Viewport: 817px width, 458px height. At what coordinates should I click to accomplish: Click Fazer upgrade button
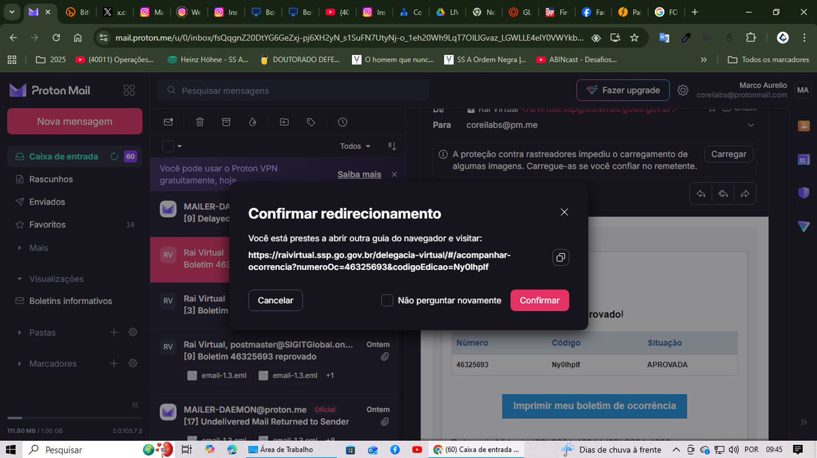coord(623,90)
